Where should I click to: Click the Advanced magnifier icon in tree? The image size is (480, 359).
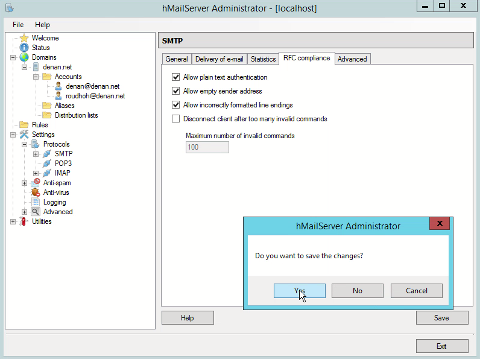point(36,212)
